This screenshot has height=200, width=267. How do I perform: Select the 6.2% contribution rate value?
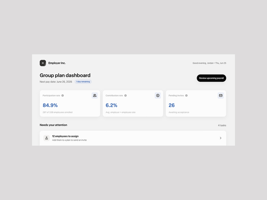pyautogui.click(x=111, y=105)
